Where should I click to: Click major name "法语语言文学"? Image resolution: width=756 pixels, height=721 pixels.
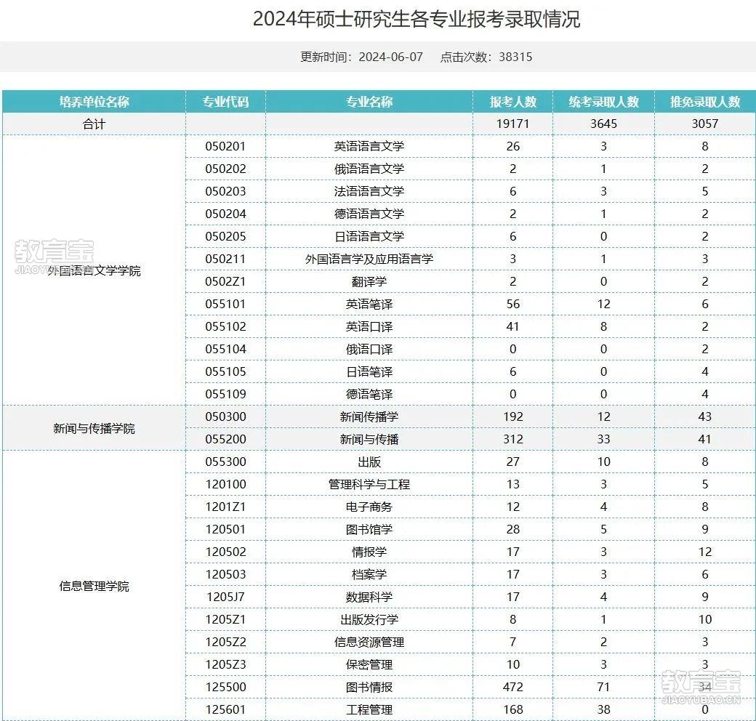(x=369, y=191)
